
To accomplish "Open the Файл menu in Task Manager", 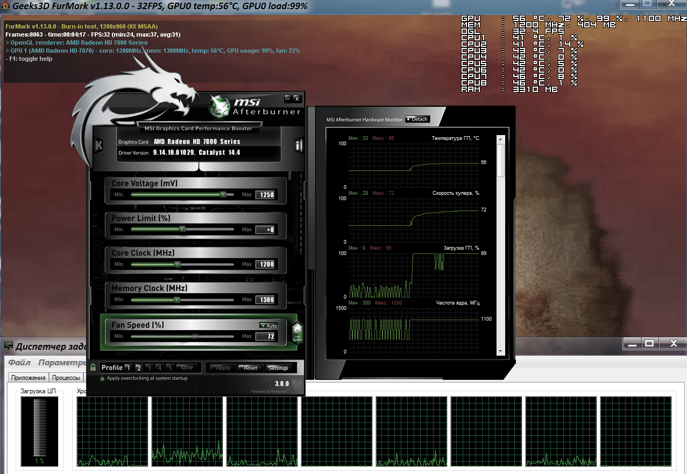I will 19,363.
